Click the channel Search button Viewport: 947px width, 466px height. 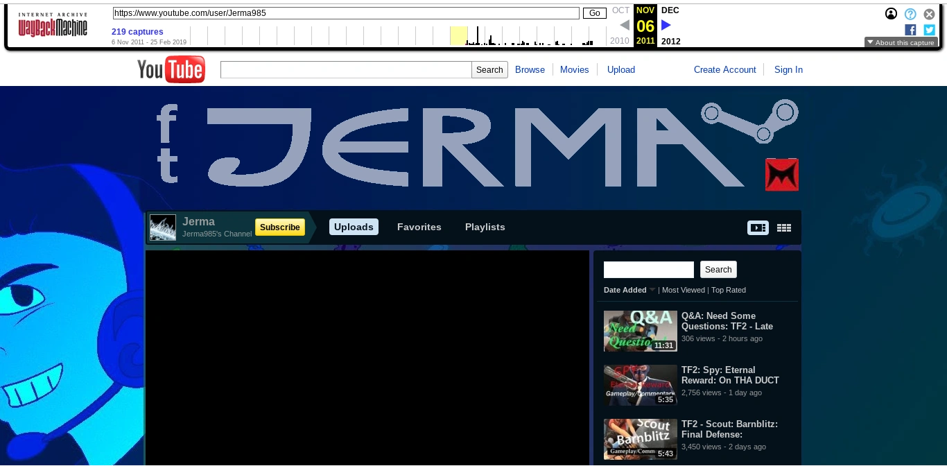(x=718, y=270)
